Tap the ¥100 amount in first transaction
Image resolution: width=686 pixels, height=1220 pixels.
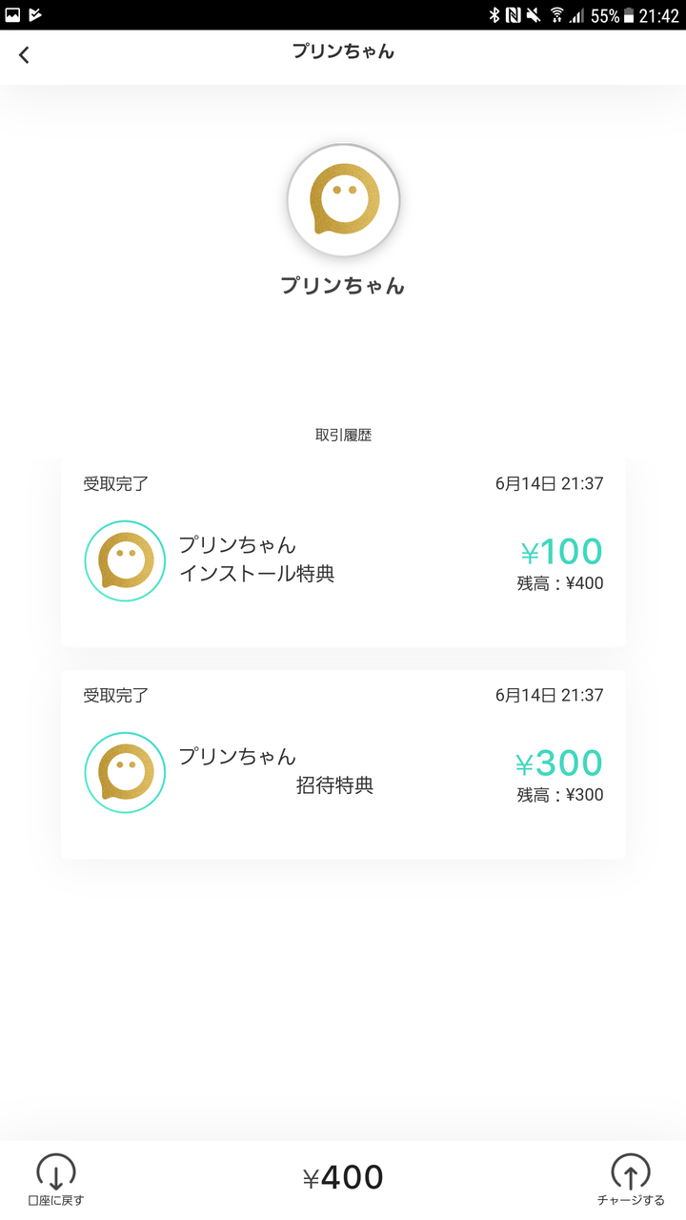click(x=561, y=552)
